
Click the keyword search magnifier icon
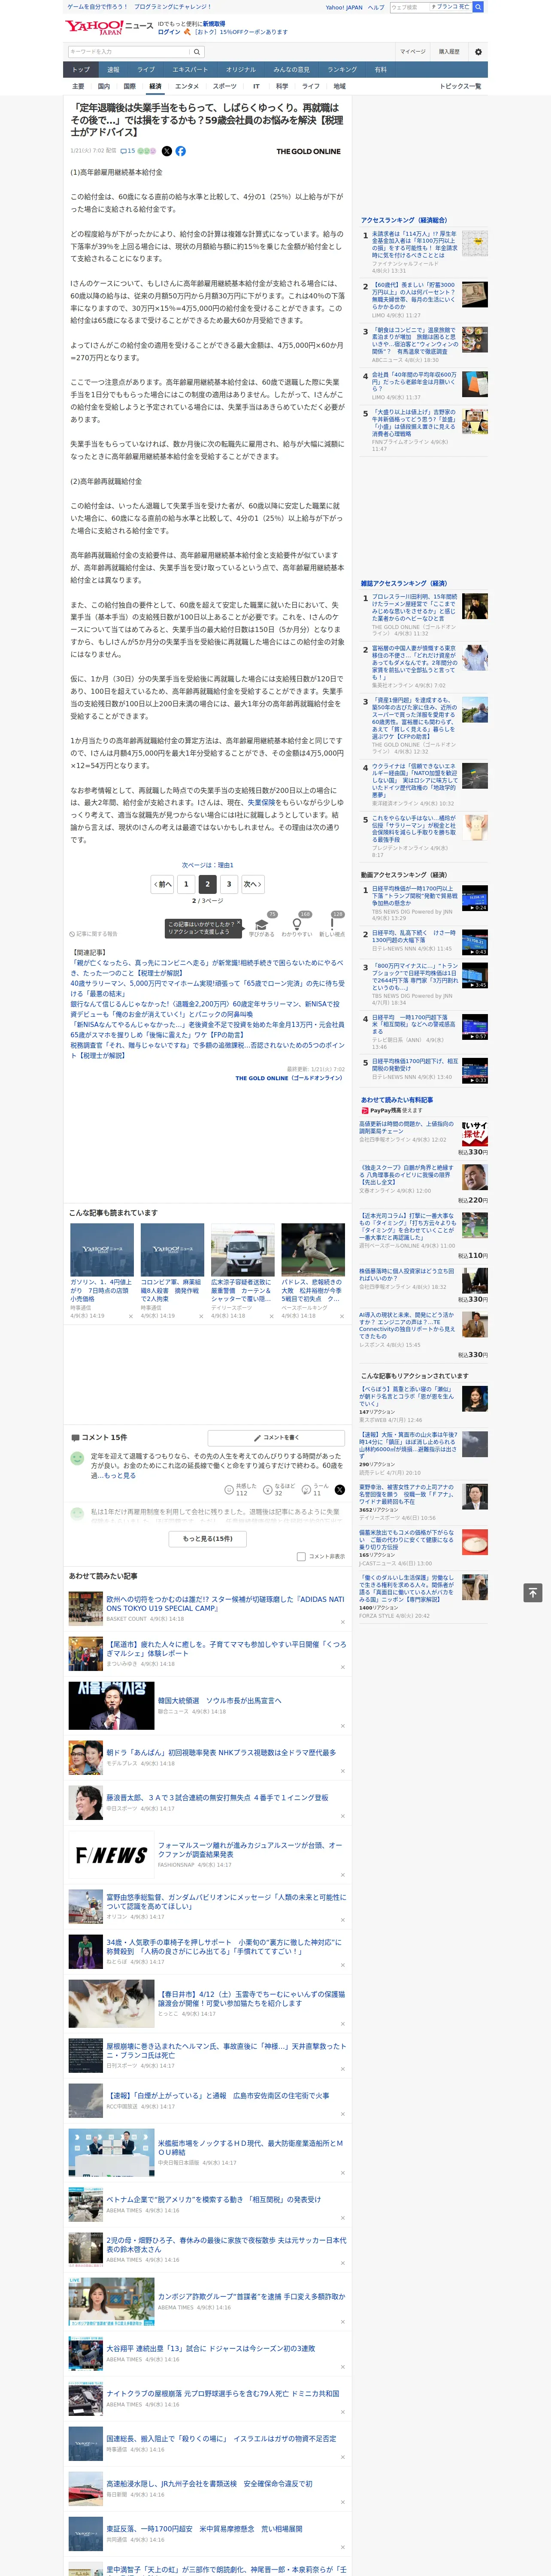click(197, 52)
